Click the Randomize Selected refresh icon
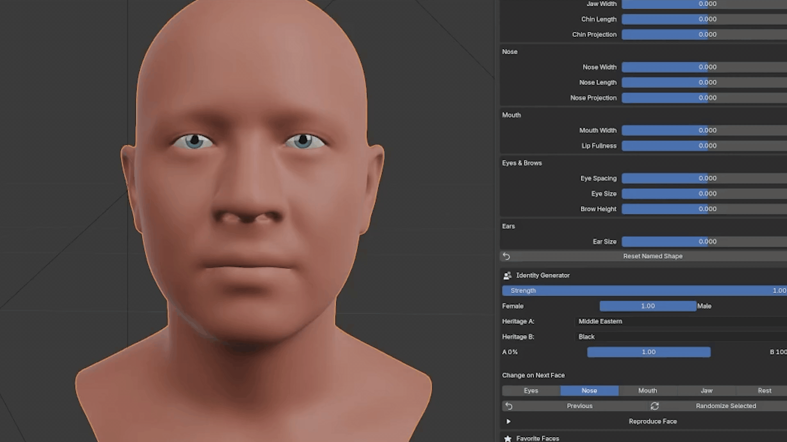 (655, 406)
